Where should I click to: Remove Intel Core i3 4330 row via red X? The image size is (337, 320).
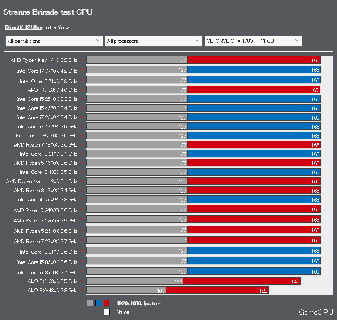coord(81,172)
